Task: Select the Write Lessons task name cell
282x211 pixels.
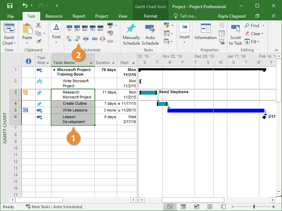Action: 73,110
